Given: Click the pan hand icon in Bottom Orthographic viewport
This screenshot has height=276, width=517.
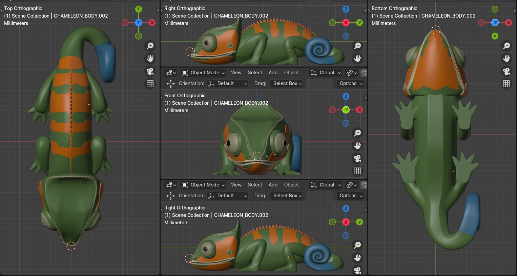Looking at the screenshot, I should pos(506,58).
